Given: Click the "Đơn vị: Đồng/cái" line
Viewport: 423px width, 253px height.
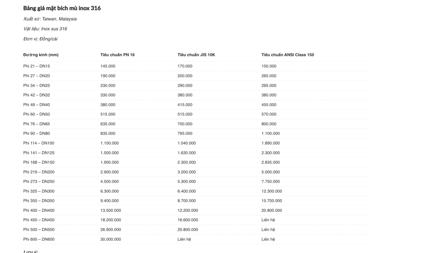Looking at the screenshot, I should (40, 39).
